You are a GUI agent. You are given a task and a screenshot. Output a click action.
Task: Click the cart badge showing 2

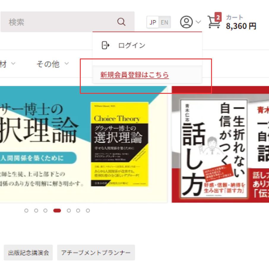[218, 17]
